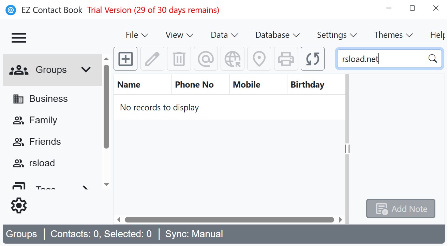
Task: Open the Settings menu
Action: 337,35
